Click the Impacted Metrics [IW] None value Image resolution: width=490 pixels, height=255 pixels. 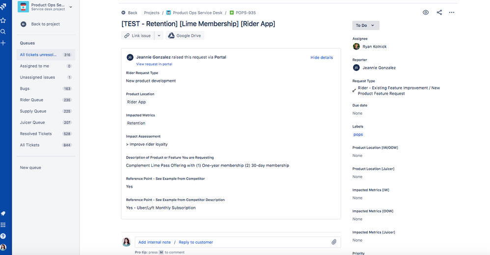point(357,198)
